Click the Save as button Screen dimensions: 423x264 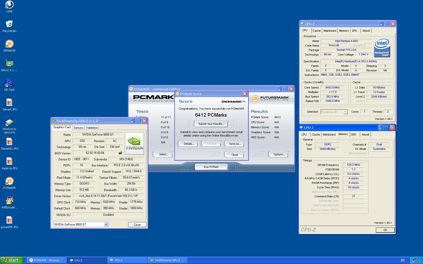click(x=235, y=144)
